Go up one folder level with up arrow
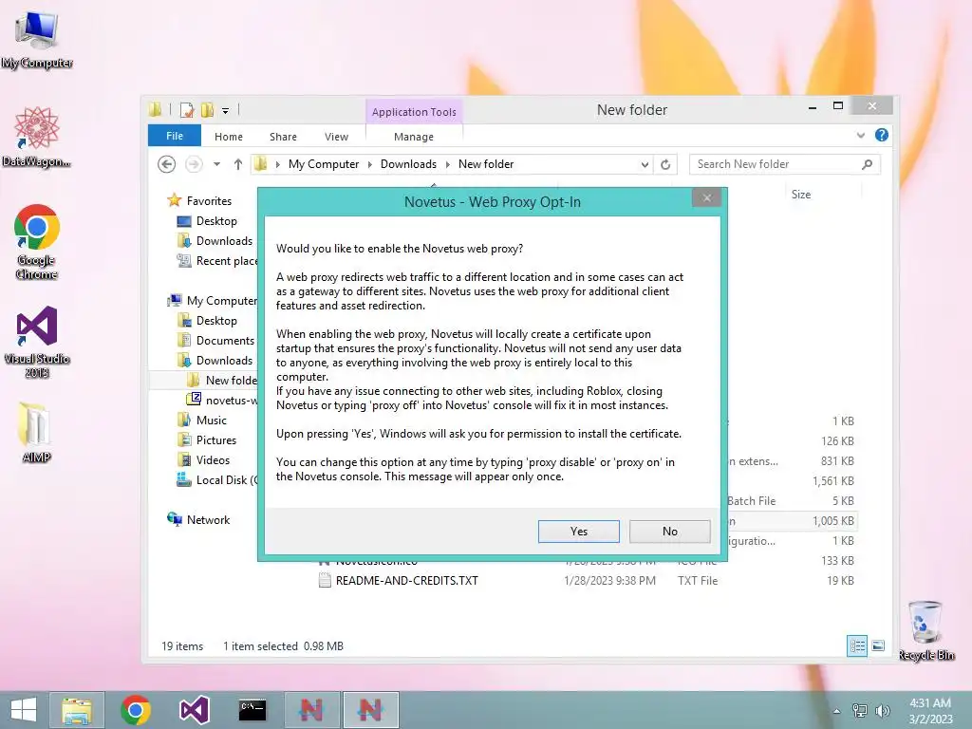The image size is (972, 729). pyautogui.click(x=238, y=164)
